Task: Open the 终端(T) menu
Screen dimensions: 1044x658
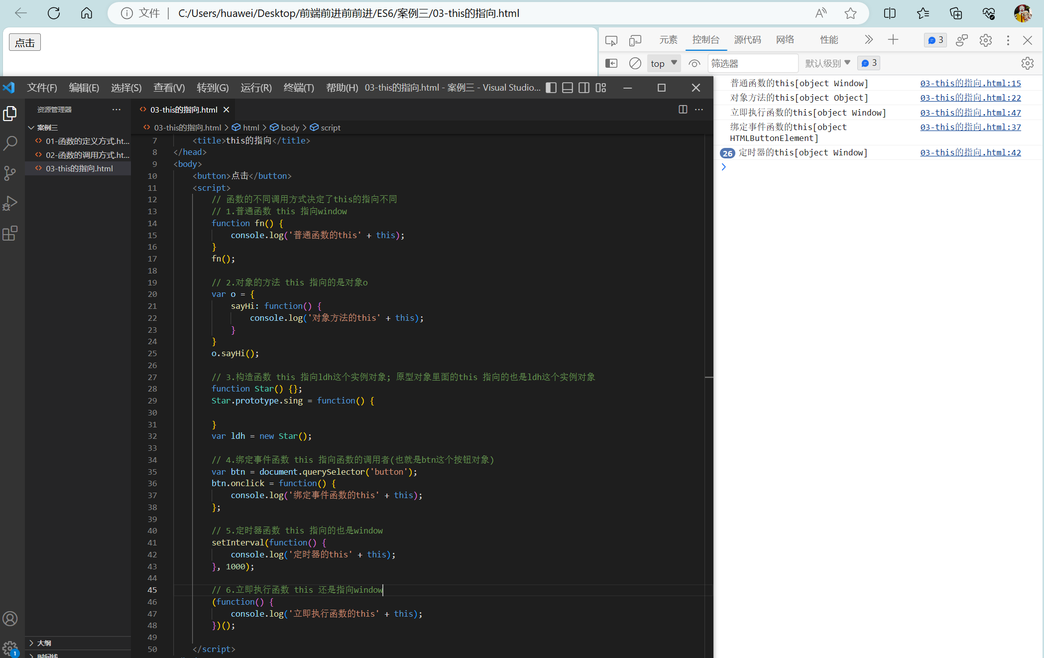Action: [299, 88]
